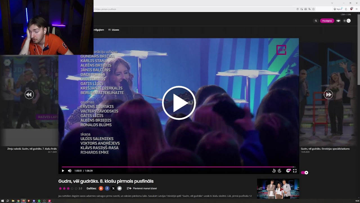Rate the video with the third star
The width and height of the screenshot is (360, 203).
[68, 188]
